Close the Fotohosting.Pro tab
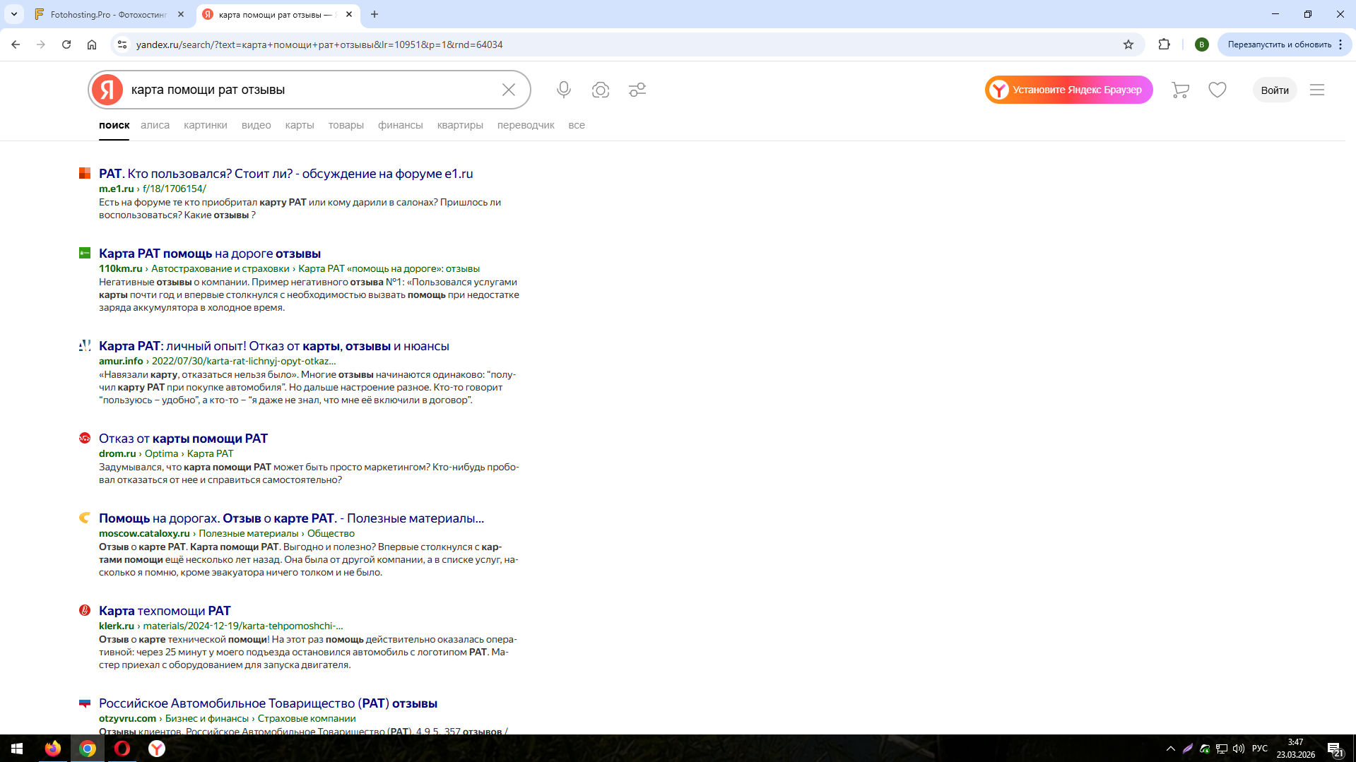Viewport: 1356px width, 762px height. 181,14
